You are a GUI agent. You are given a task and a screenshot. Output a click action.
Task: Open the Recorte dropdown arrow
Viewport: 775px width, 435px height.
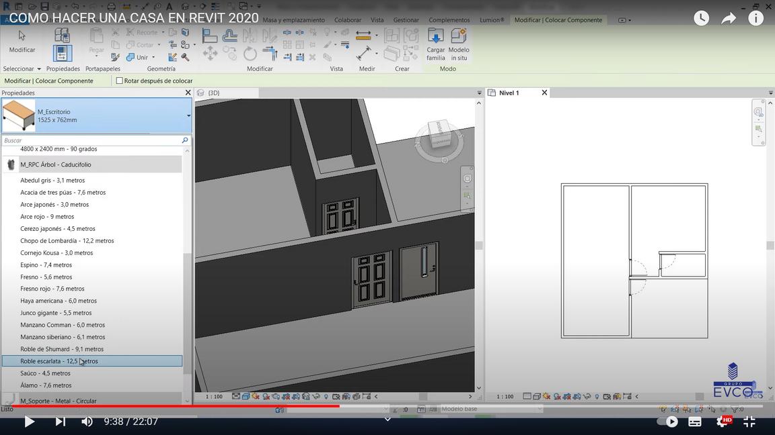163,32
